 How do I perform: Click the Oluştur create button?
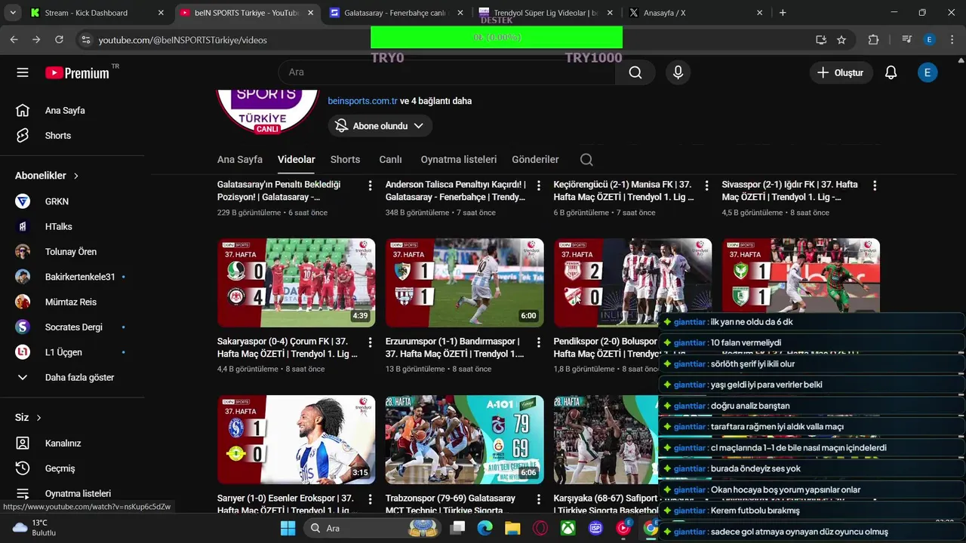[x=841, y=72]
